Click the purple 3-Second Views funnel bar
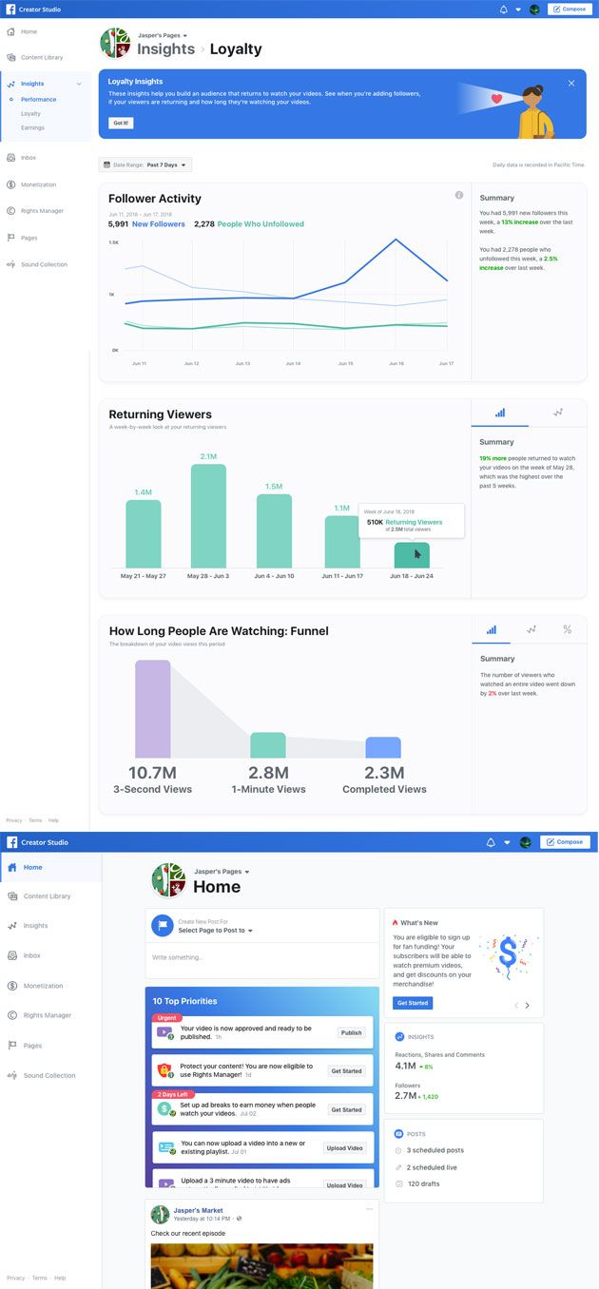The height and width of the screenshot is (1289, 599). 152,708
